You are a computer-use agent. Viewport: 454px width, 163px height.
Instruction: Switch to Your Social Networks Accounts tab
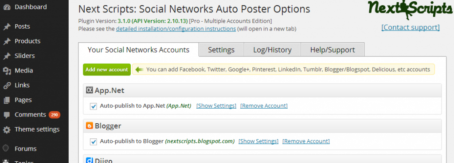coord(138,49)
